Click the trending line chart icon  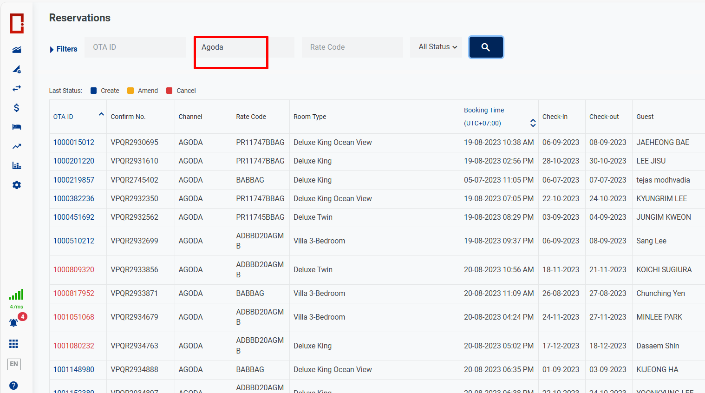coord(17,146)
